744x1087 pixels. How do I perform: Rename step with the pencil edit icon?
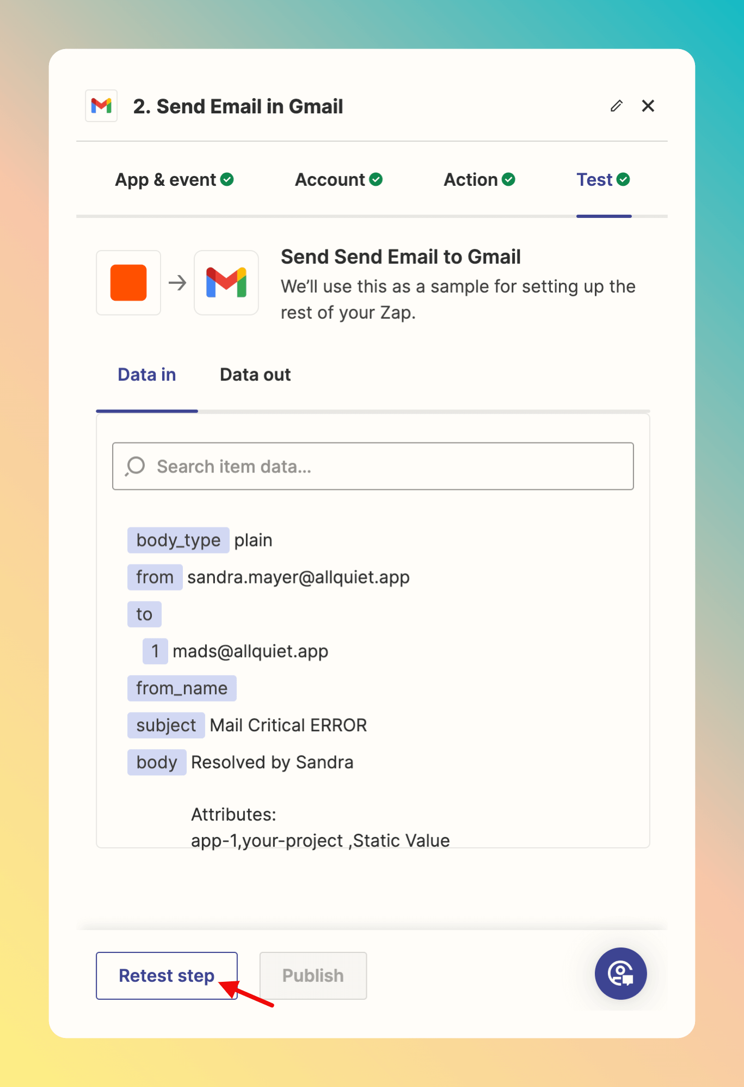click(616, 106)
